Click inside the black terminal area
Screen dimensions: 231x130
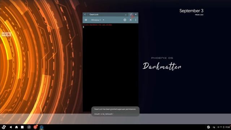pyautogui.click(x=110, y=68)
